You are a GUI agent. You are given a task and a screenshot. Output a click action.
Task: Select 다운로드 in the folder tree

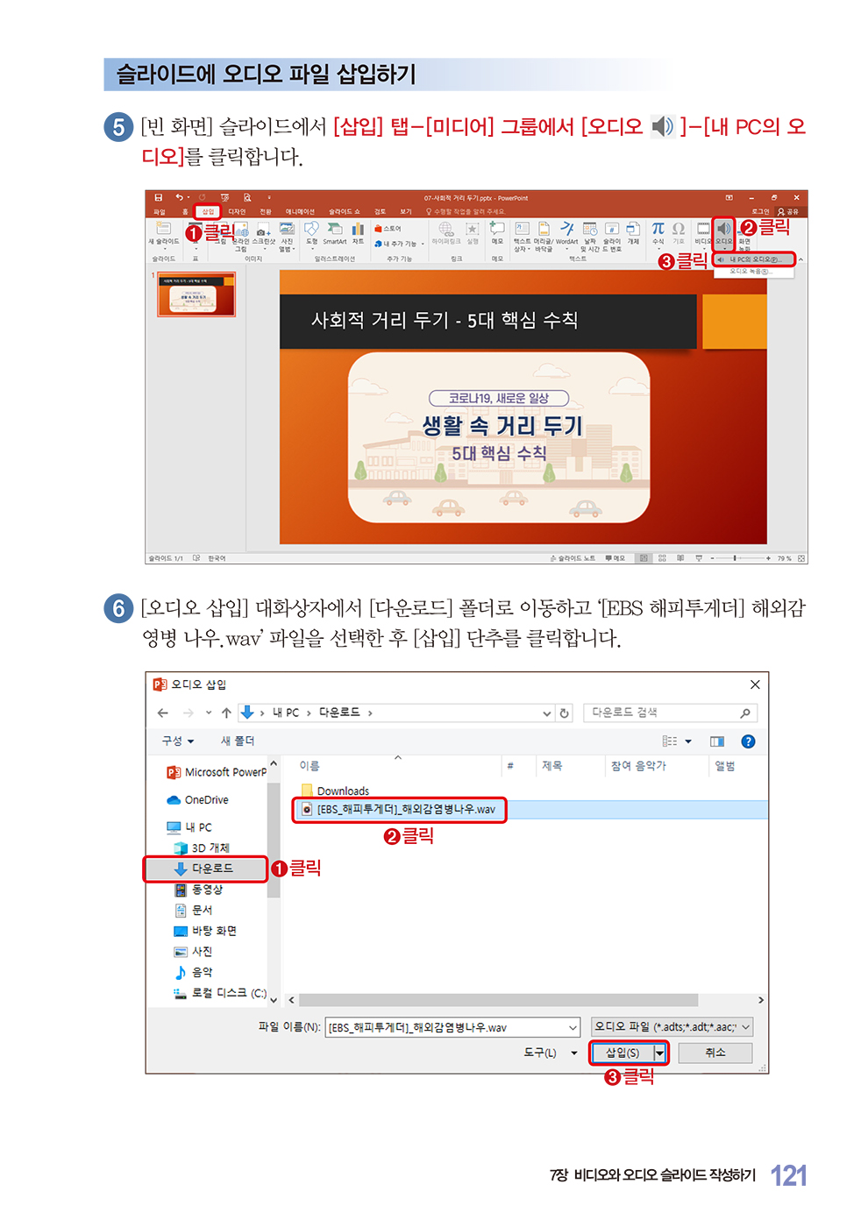[206, 869]
